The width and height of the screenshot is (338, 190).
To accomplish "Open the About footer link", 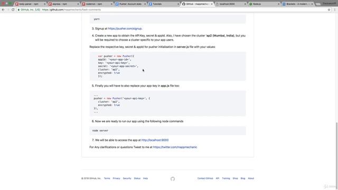I will coord(251,178).
